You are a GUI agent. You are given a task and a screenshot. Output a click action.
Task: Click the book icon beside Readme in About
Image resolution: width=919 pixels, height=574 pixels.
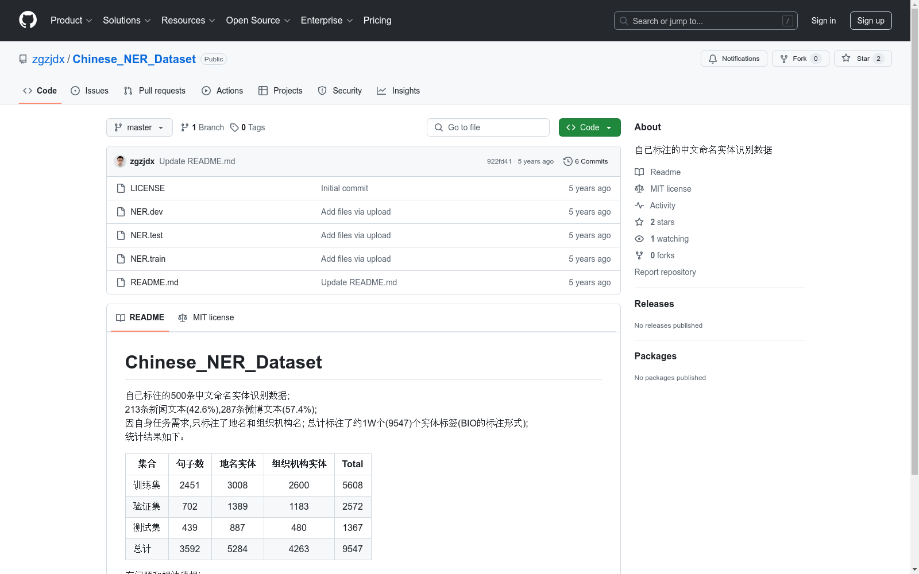[639, 172]
